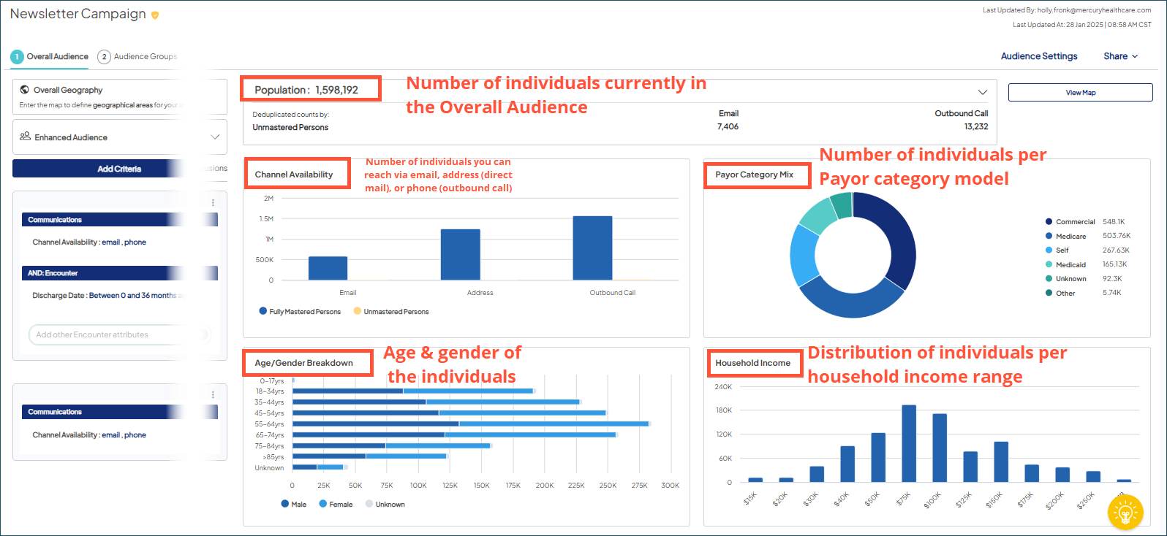1167x536 pixels.
Task: Expand the Enhanced Audience section
Action: [215, 137]
